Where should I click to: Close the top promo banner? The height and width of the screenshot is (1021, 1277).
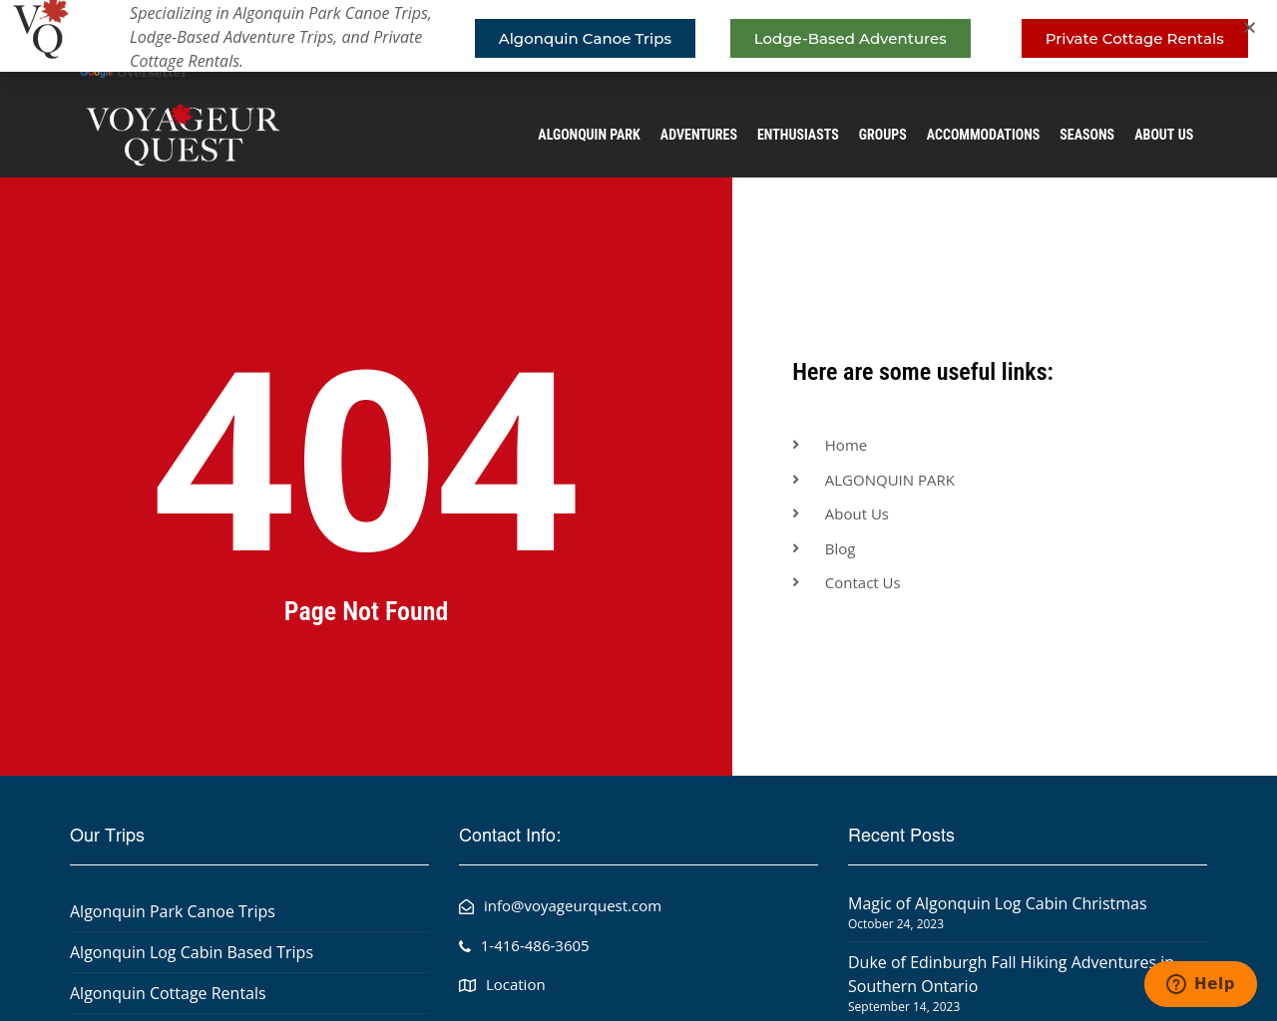point(1249,27)
